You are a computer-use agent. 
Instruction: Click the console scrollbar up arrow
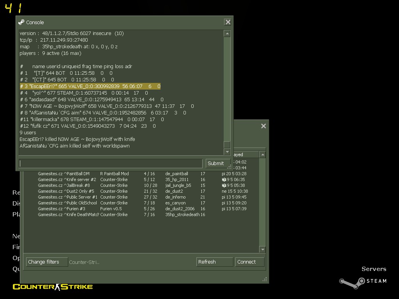pyautogui.click(x=227, y=33)
